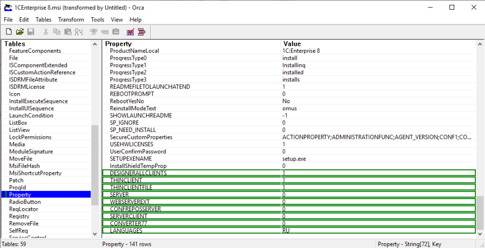Click the SETUPEXENAME value 'setup.exe'

click(294, 159)
